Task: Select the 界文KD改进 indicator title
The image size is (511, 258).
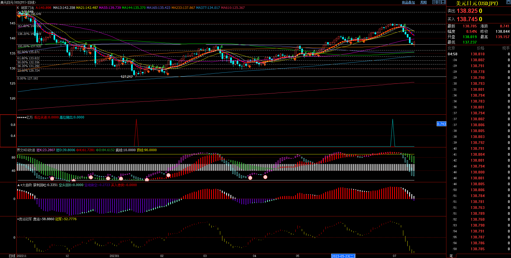Action: [x=26, y=150]
